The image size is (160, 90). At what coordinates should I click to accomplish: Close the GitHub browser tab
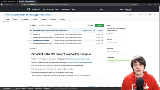pyautogui.click(x=36, y=1)
